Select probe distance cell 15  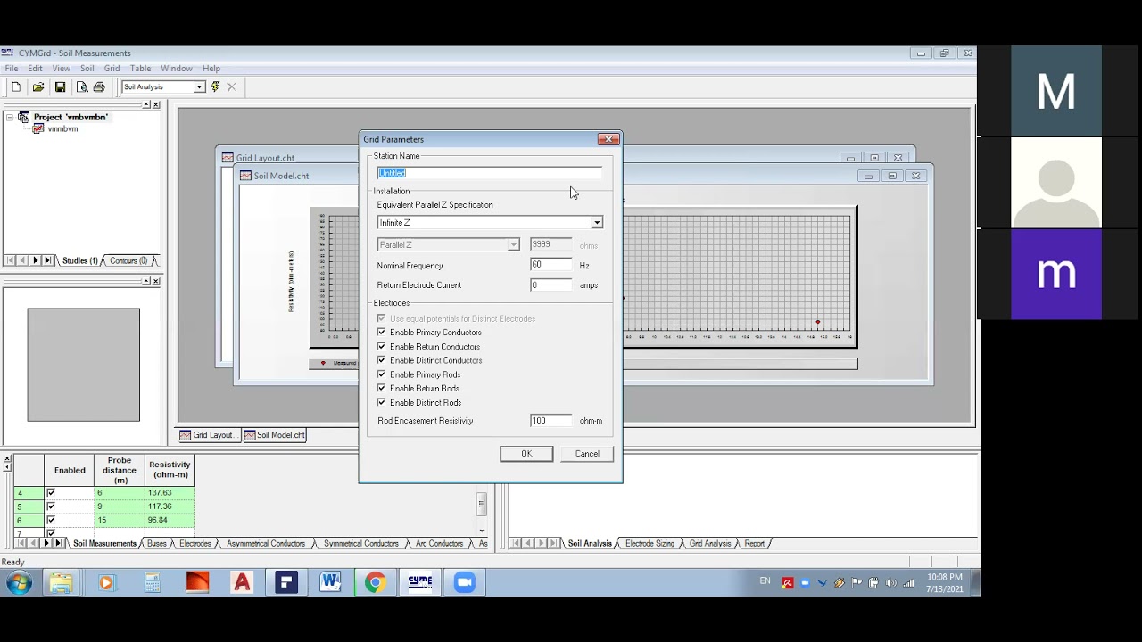119,520
